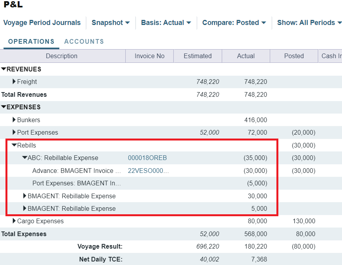The width and height of the screenshot is (342, 265).
Task: Expand the Bunkers row
Action: point(14,120)
